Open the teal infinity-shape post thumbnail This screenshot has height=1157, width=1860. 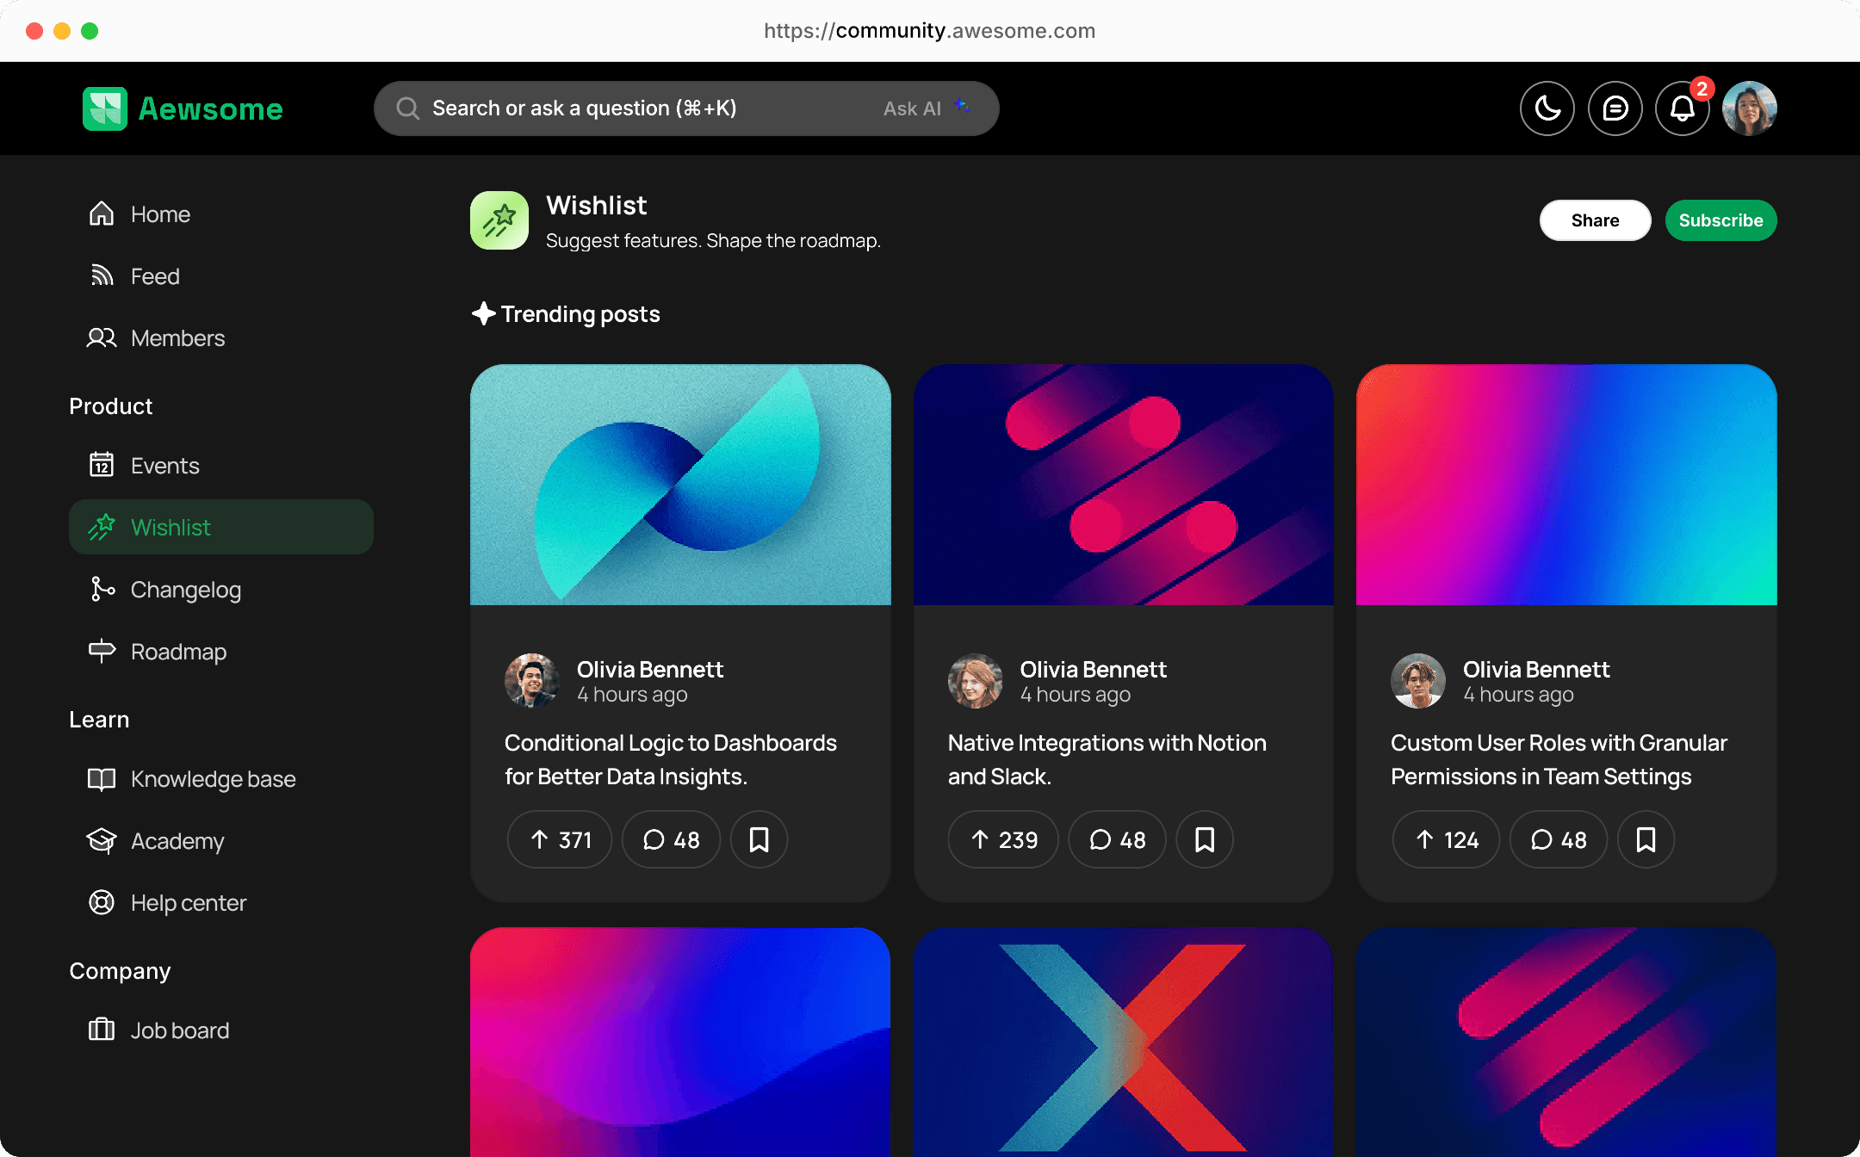[680, 485]
